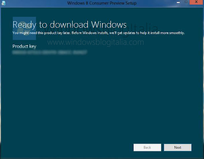Image resolution: width=204 pixels, height=159 pixels.
Task: Select the blurred product key text
Action: 50,52
